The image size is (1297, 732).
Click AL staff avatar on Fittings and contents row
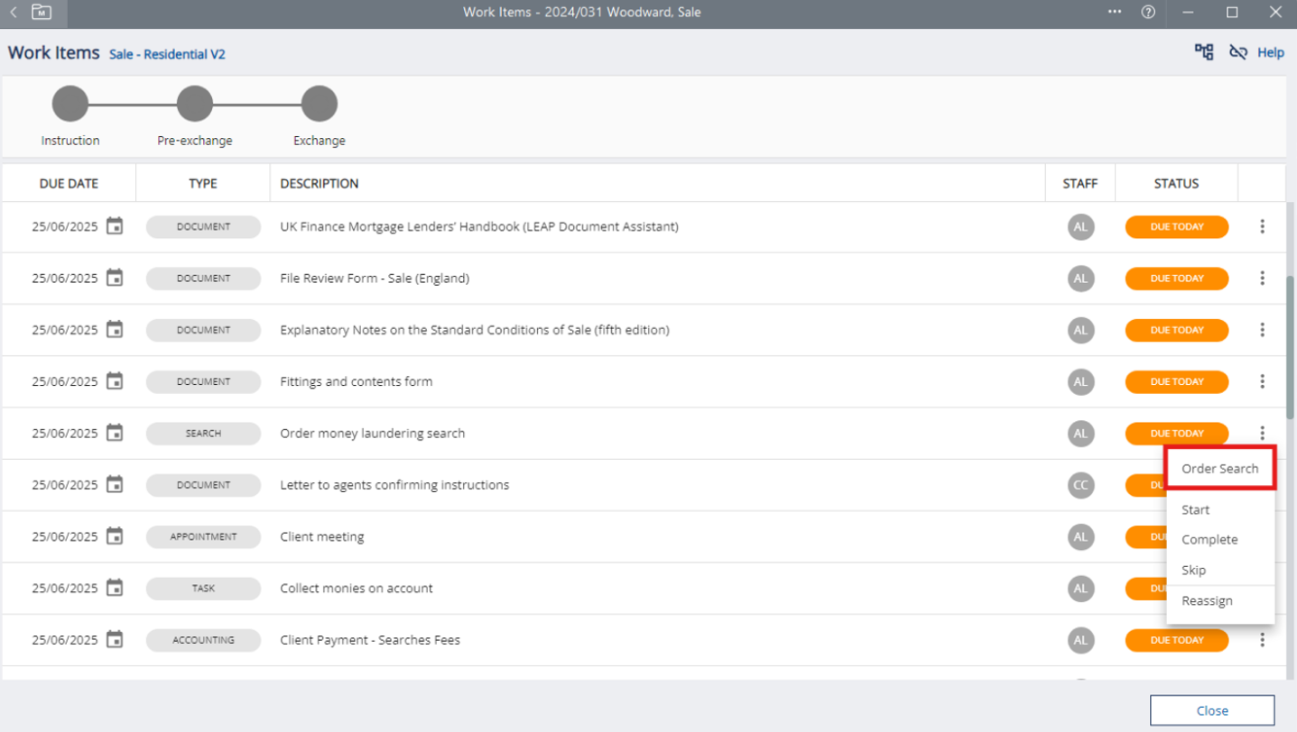coord(1080,381)
